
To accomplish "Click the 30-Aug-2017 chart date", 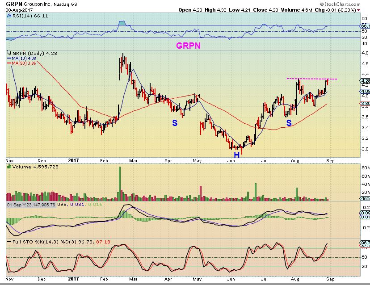I will pyautogui.click(x=19, y=10).
